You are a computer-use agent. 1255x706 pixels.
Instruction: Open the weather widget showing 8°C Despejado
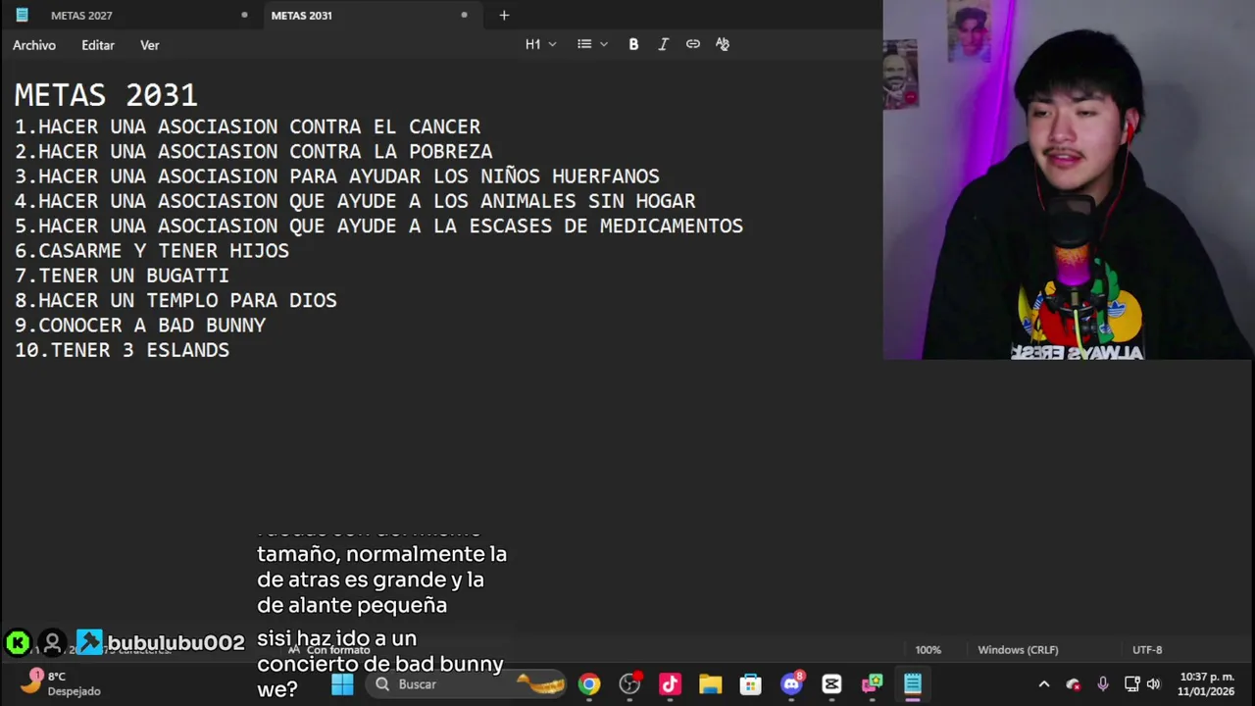(61, 683)
